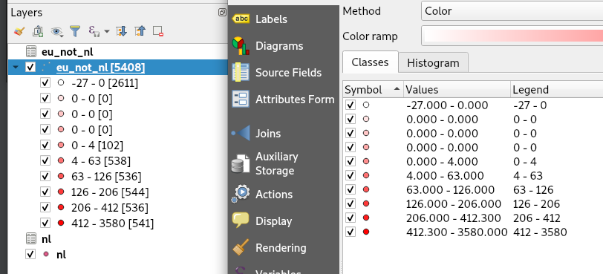Click the Source Fields icon
The image size is (603, 274).
(x=241, y=72)
